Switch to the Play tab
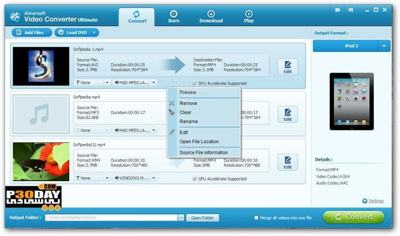The height and width of the screenshot is (236, 400). [x=249, y=17]
